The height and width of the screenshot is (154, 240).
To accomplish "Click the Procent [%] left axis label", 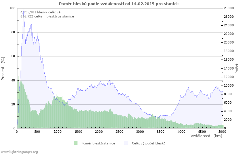I will point(3,69).
